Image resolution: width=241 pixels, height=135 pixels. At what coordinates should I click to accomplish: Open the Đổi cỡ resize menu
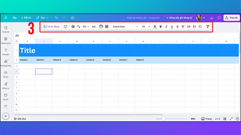point(26,18)
